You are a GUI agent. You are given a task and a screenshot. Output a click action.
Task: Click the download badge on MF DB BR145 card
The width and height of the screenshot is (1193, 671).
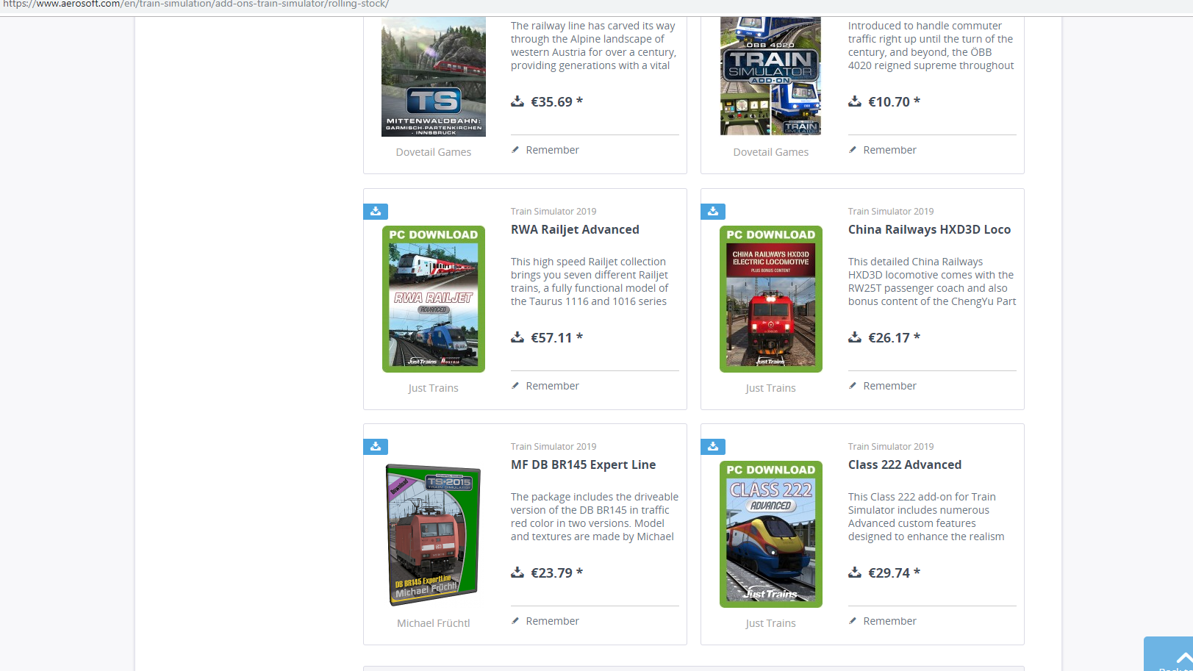(x=376, y=446)
